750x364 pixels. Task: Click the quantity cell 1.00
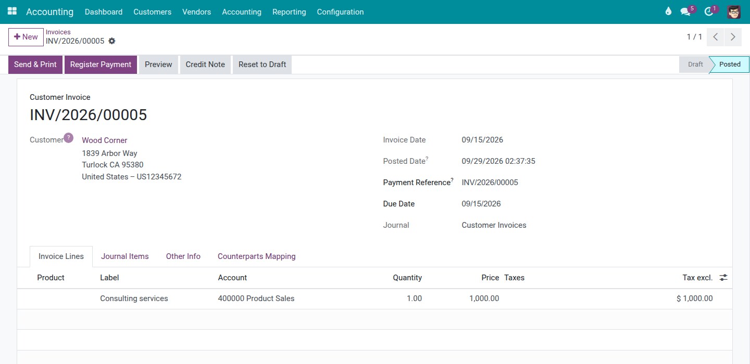[415, 298]
